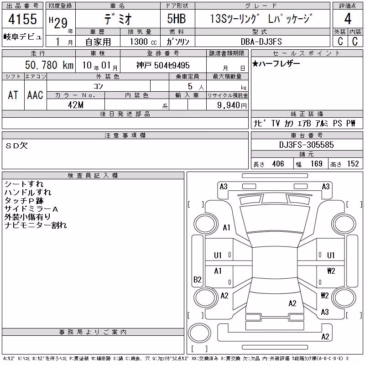Viewport: 365px width, 365px height.
Task: Click the 輸入車 header cell
Action: (x=188, y=95)
